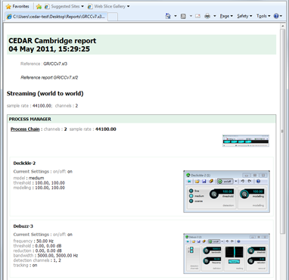Click the undo arrow in Debuzz-3 image
Viewport: 289px width, 280px height.
227,241
